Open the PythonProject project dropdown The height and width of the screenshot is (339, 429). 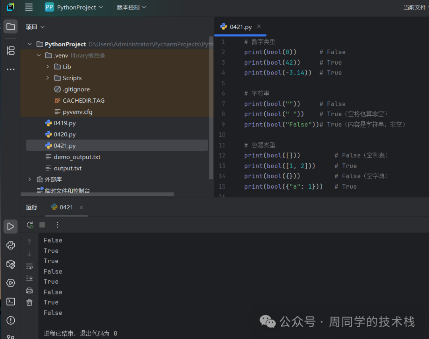74,7
